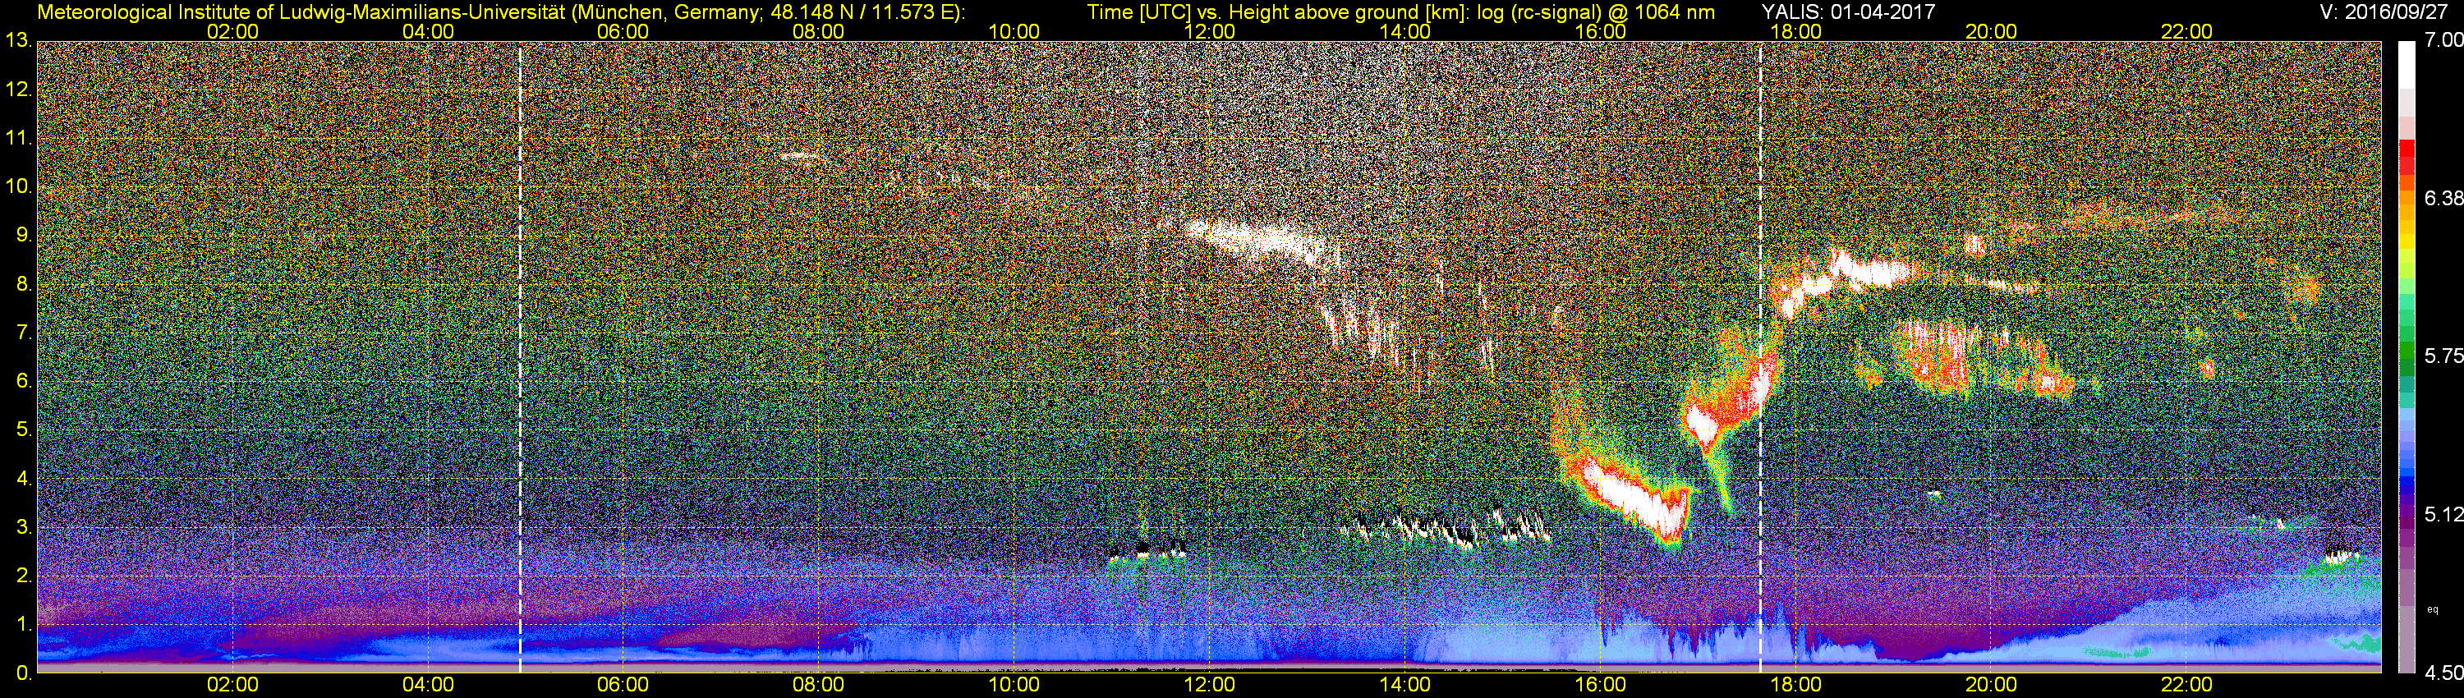The width and height of the screenshot is (2464, 698).
Task: Click the dashed white vertical marker near 05:00
Action: 521,356
